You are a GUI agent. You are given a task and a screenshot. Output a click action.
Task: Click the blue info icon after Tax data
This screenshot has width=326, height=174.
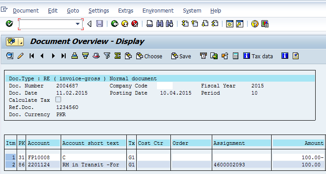[x=285, y=56]
